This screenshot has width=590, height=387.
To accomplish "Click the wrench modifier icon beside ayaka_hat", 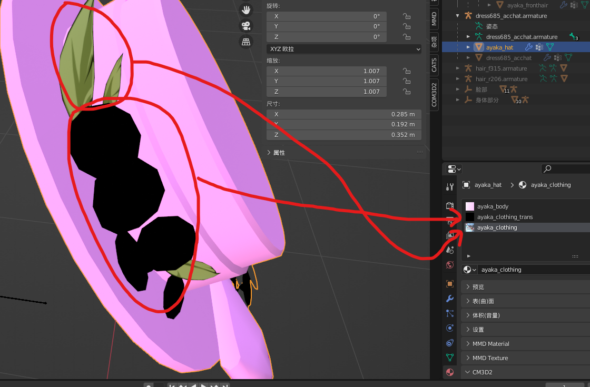I will tap(528, 47).
